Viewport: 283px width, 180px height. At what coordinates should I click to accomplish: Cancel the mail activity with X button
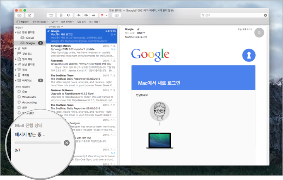(x=67, y=143)
